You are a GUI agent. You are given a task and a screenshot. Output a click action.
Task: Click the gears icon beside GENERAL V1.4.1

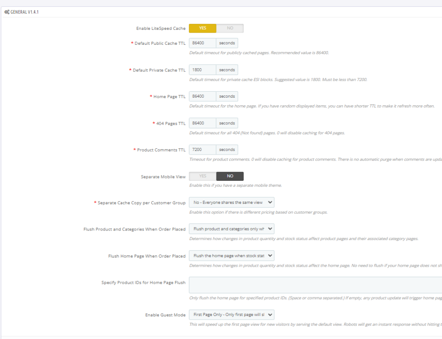coord(7,12)
